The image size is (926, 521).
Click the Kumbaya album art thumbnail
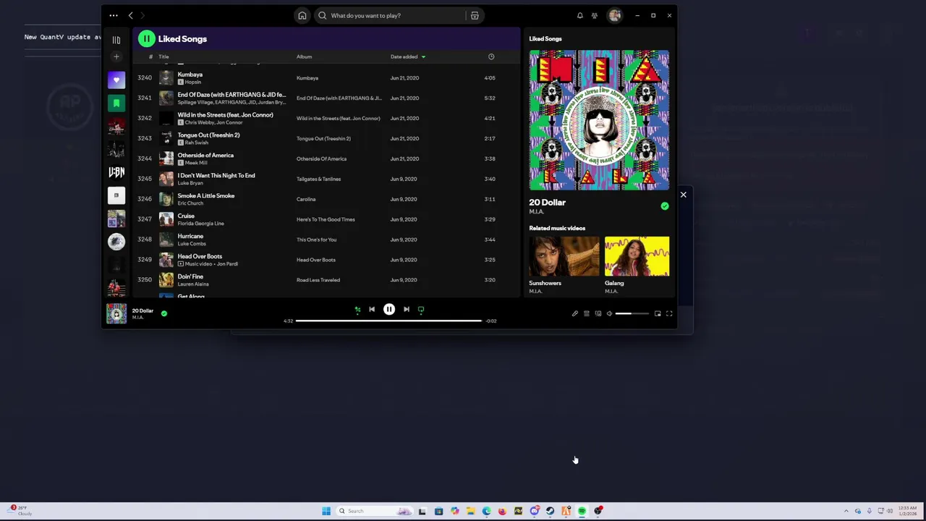[166, 78]
